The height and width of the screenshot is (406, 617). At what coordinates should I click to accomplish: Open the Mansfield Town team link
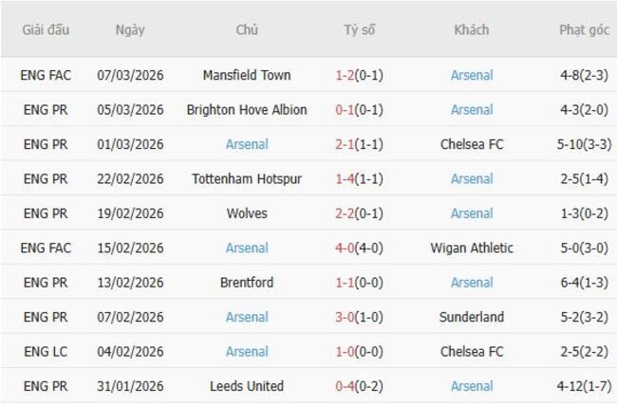point(247,75)
